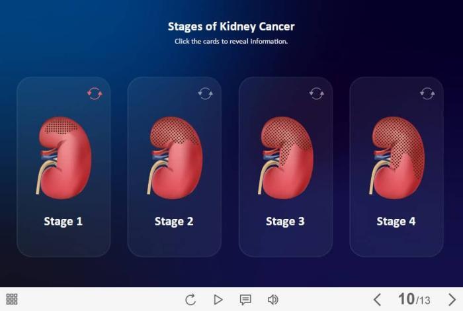The height and width of the screenshot is (311, 463).
Task: Click the 10/13 slide counter
Action: [x=414, y=300]
